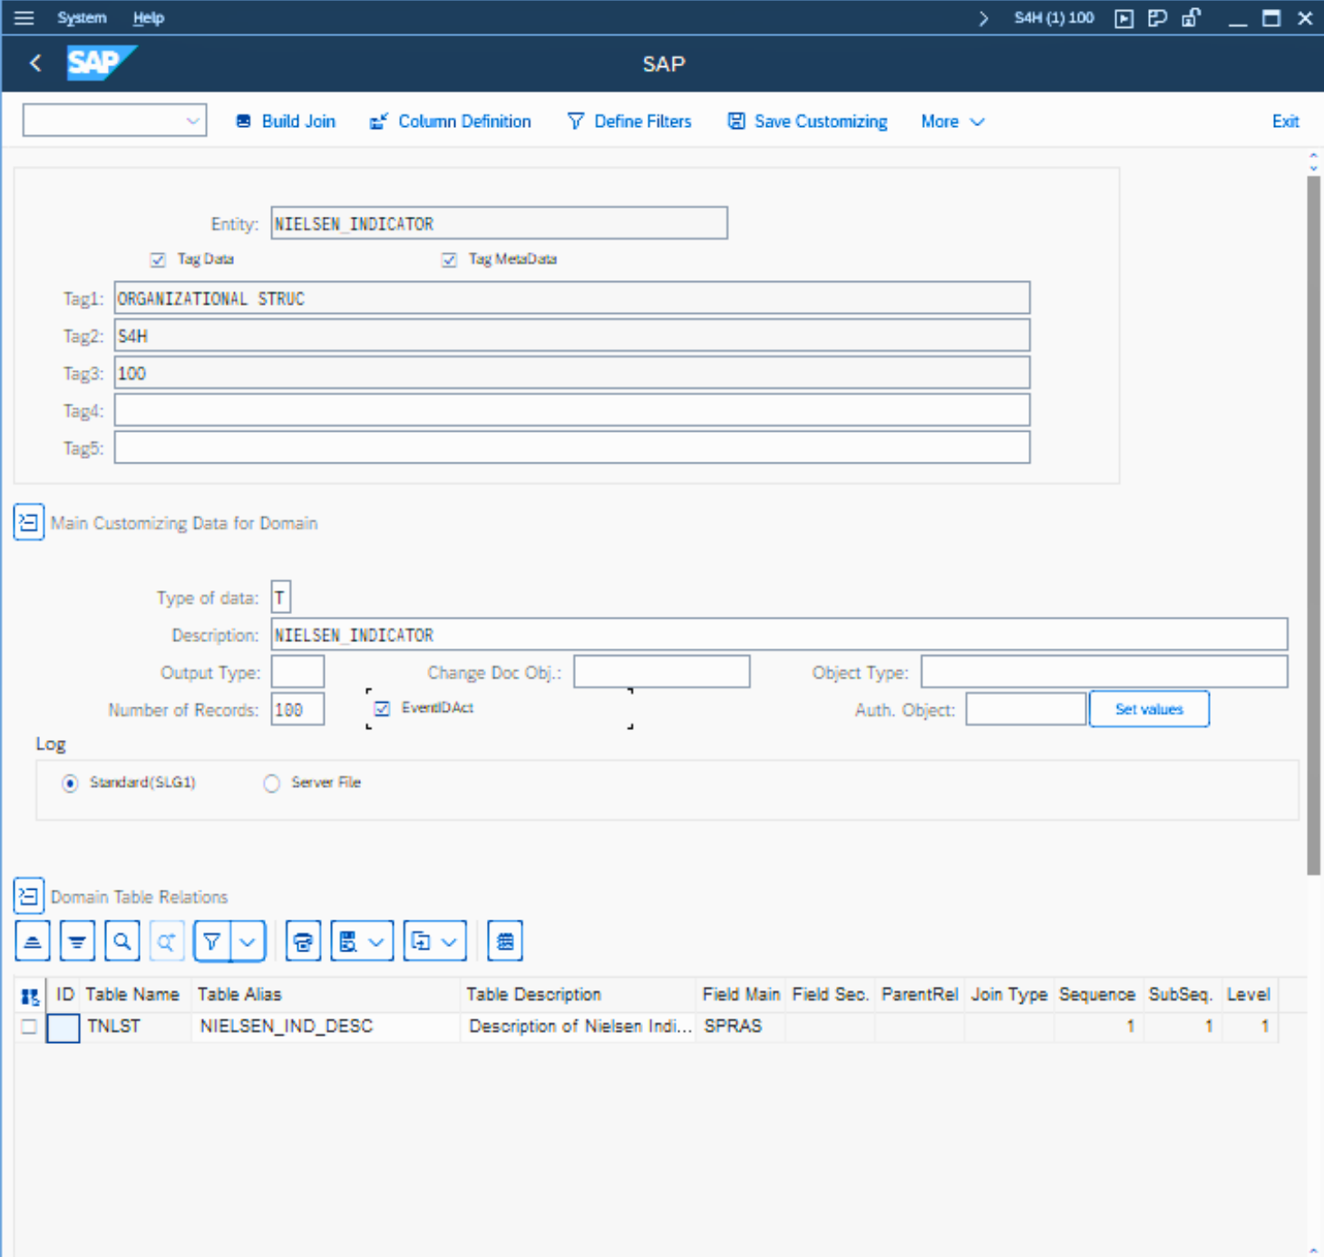Viewport: 1324px width, 1257px height.
Task: Click Save Customizing in the toolbar
Action: (x=807, y=122)
